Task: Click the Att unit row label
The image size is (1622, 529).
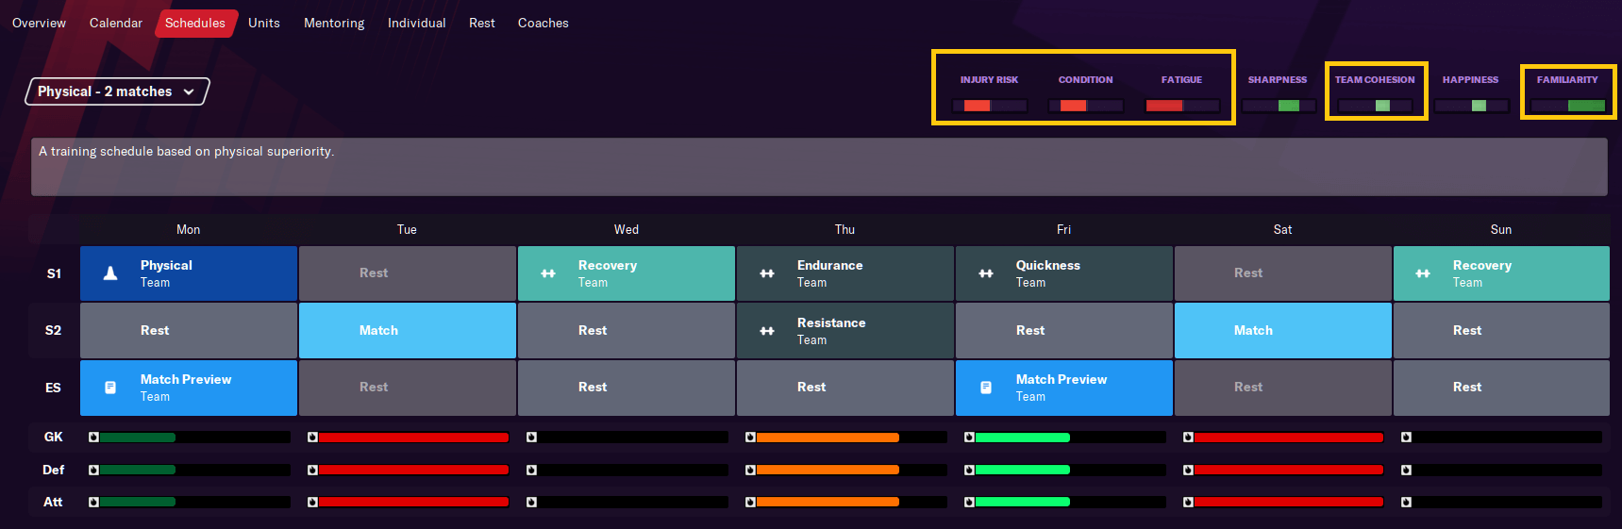Action: pos(54,503)
